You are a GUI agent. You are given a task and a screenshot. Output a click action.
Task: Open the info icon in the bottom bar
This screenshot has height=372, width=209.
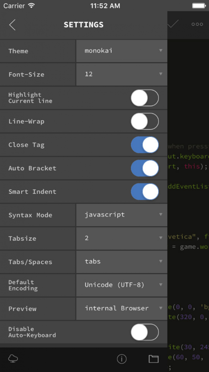tap(122, 359)
